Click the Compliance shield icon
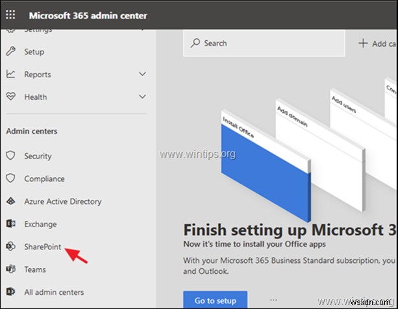The height and width of the screenshot is (309, 398). [x=10, y=179]
